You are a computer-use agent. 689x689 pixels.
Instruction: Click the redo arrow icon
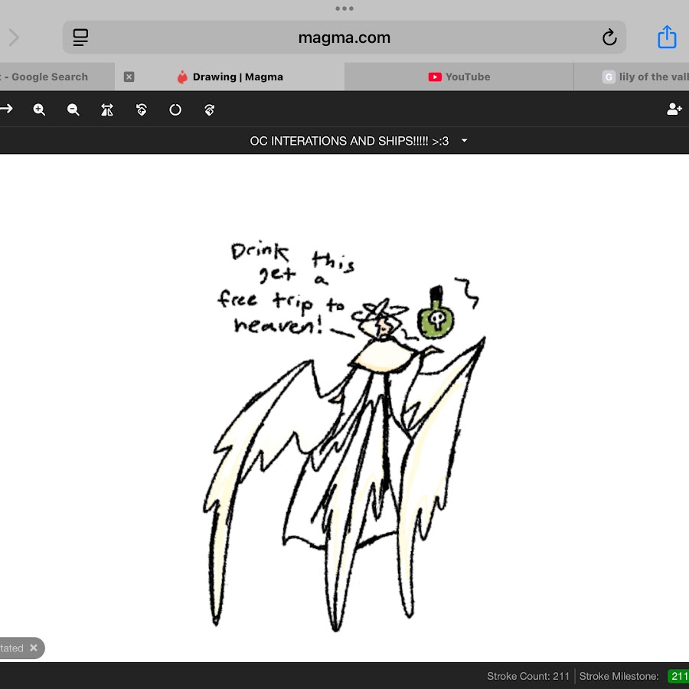point(7,109)
